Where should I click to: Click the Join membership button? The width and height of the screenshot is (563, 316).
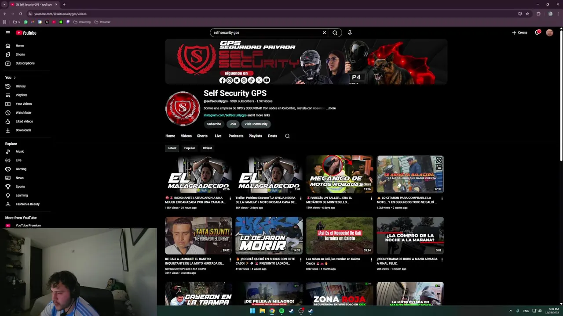[233, 124]
